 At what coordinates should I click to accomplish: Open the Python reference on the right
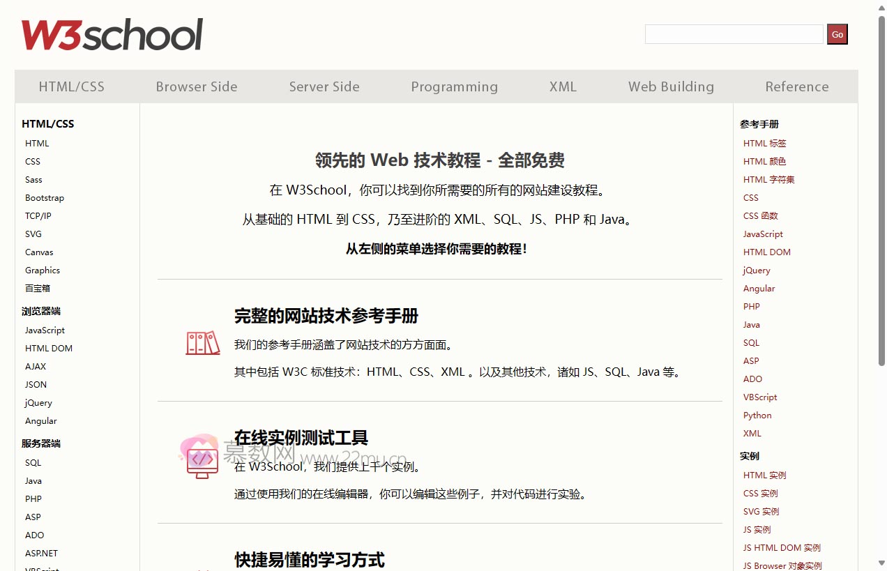coord(757,415)
